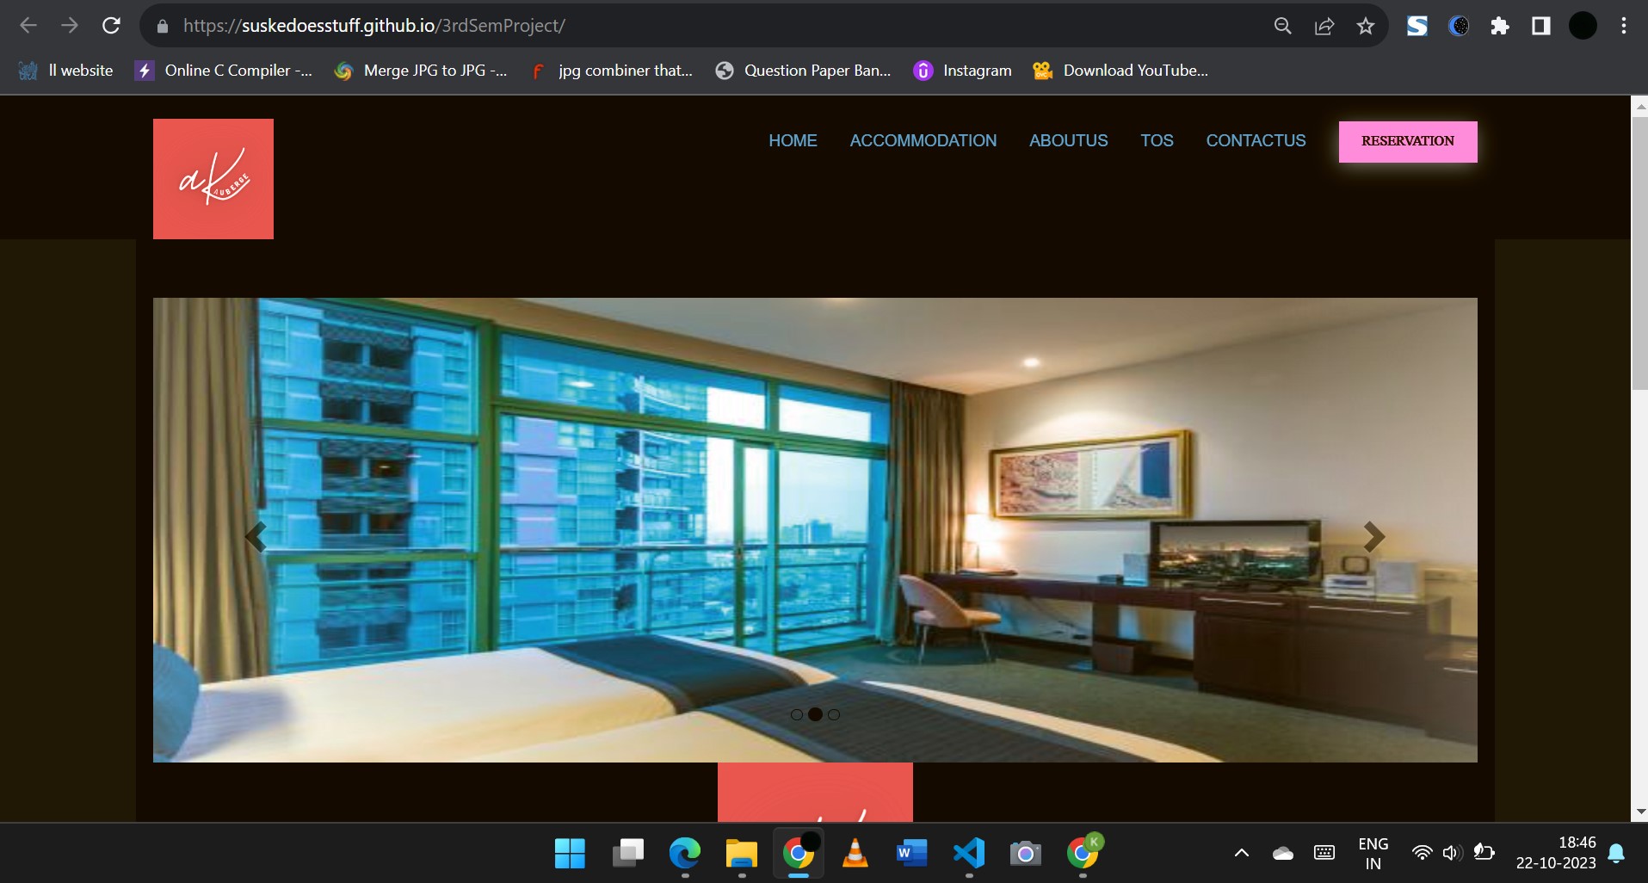Go to the ABOUTUS page
The width and height of the screenshot is (1648, 883).
pos(1068,140)
